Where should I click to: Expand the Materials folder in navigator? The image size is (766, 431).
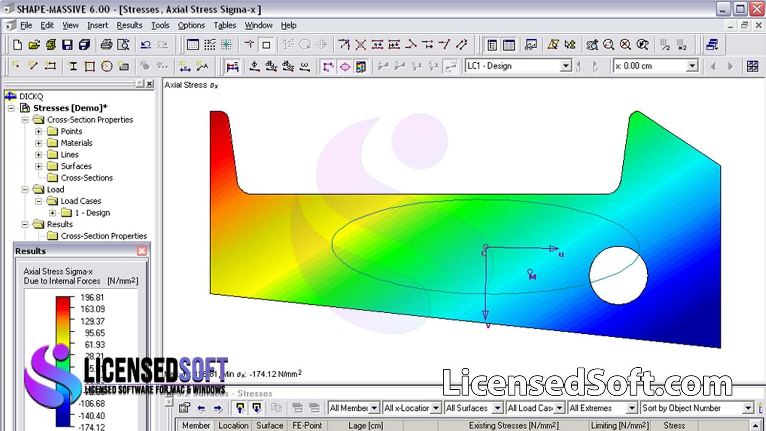[x=39, y=143]
